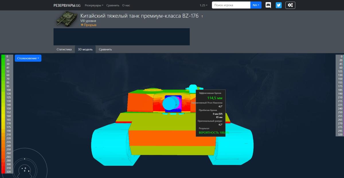344x178 pixels.
Task: Switch to the Сравнить tab under the tank
Action: tap(105, 49)
